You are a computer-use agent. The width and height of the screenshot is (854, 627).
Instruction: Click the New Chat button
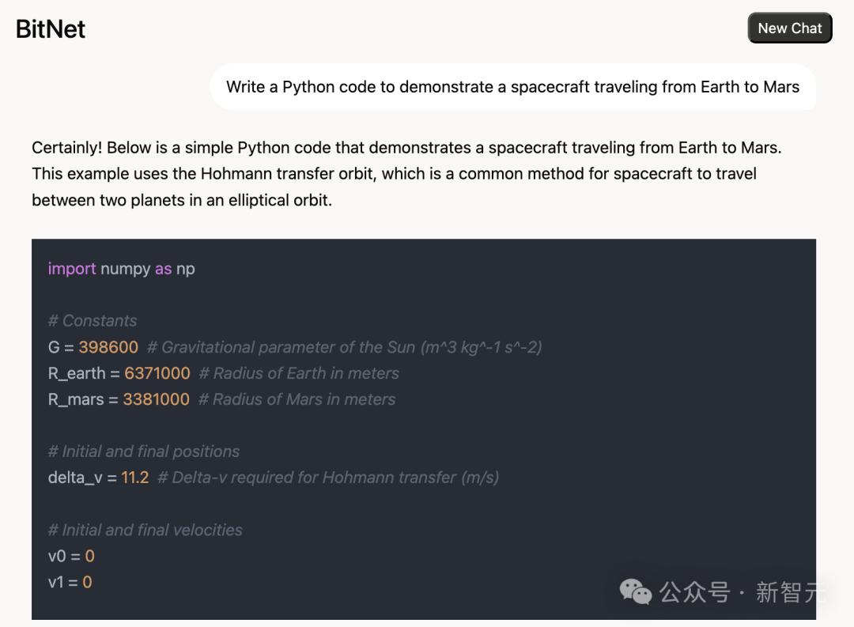789,28
